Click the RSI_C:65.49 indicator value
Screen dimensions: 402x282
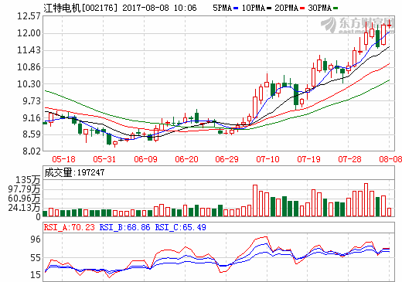click(x=180, y=227)
